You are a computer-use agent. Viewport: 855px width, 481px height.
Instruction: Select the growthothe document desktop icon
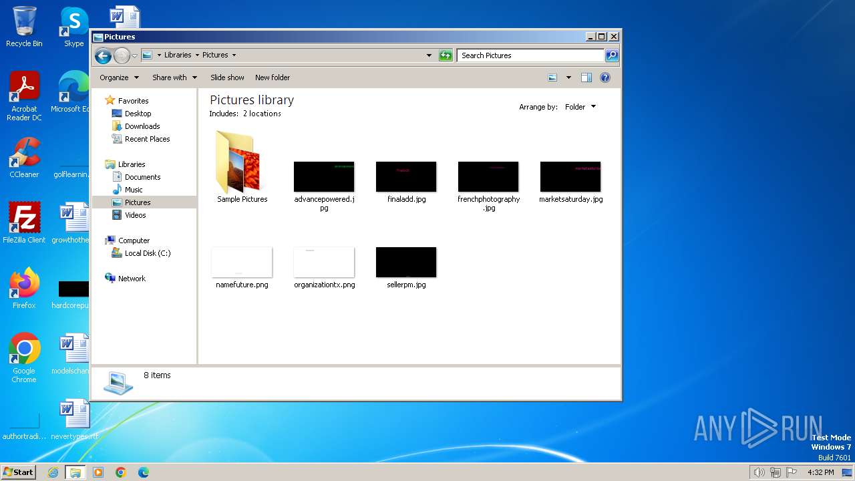tap(72, 223)
